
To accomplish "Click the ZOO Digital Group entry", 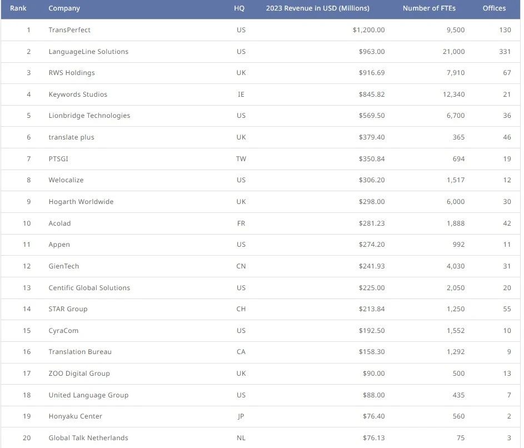I will pyautogui.click(x=79, y=374).
